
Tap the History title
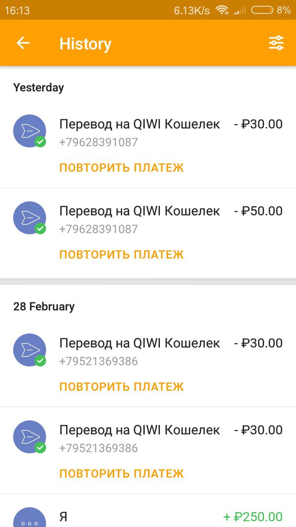pyautogui.click(x=85, y=44)
